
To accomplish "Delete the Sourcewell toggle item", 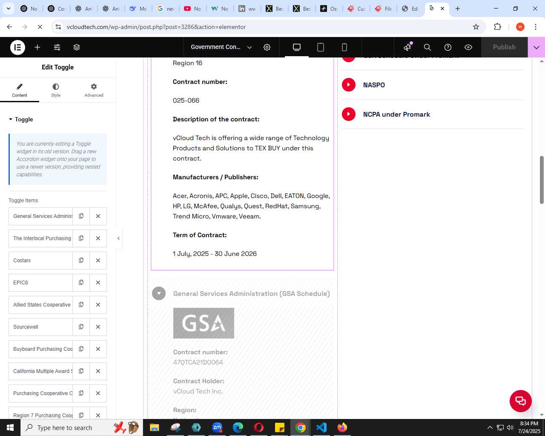I will click(x=98, y=327).
